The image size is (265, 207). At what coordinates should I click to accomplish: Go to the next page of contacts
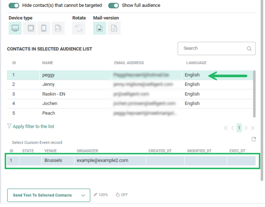246,128
